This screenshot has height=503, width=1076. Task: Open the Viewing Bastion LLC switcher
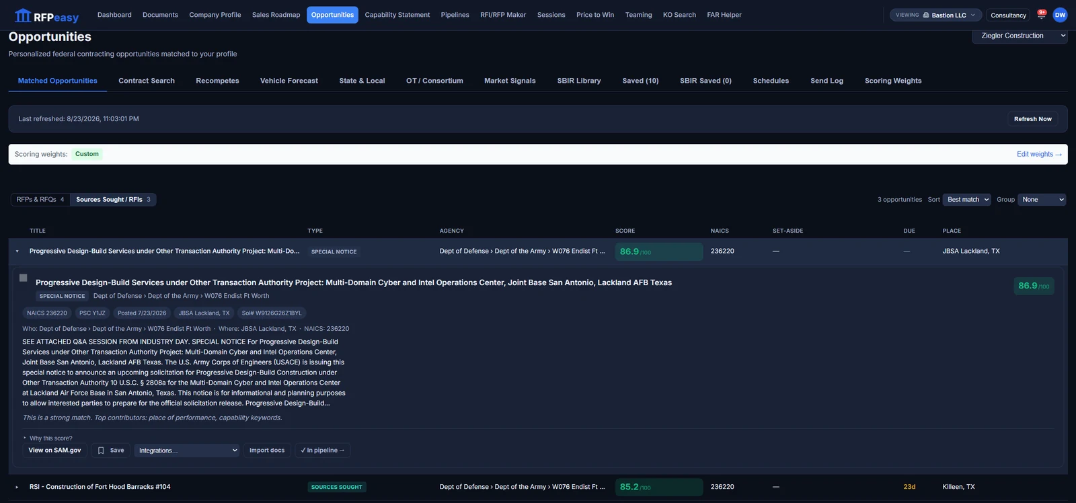[x=935, y=15]
